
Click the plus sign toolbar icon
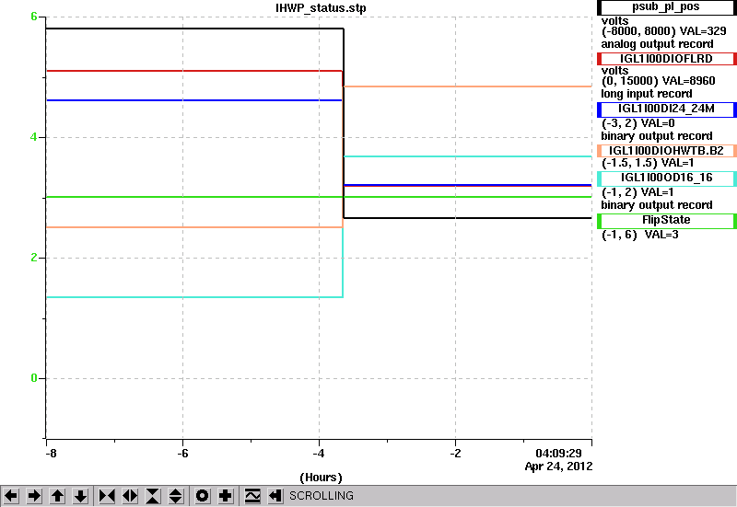226,496
